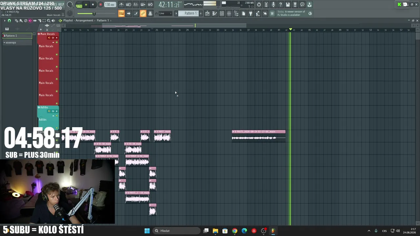
Task: Toggle loop recording
Action: [x=150, y=5]
